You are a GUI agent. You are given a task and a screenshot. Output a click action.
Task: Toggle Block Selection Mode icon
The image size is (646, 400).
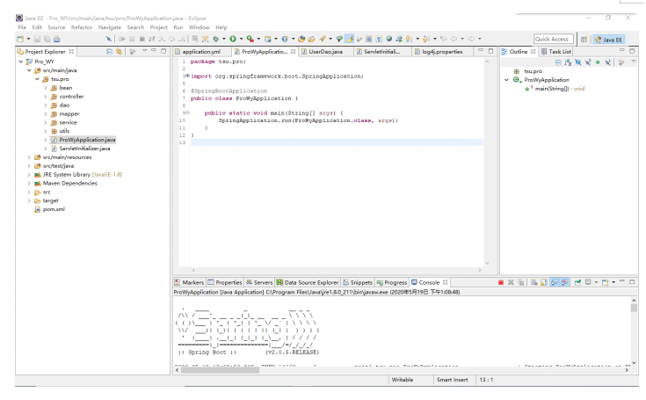[x=369, y=39]
